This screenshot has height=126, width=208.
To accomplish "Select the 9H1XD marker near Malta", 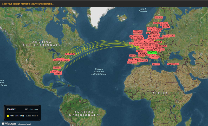I will coord(156,64).
